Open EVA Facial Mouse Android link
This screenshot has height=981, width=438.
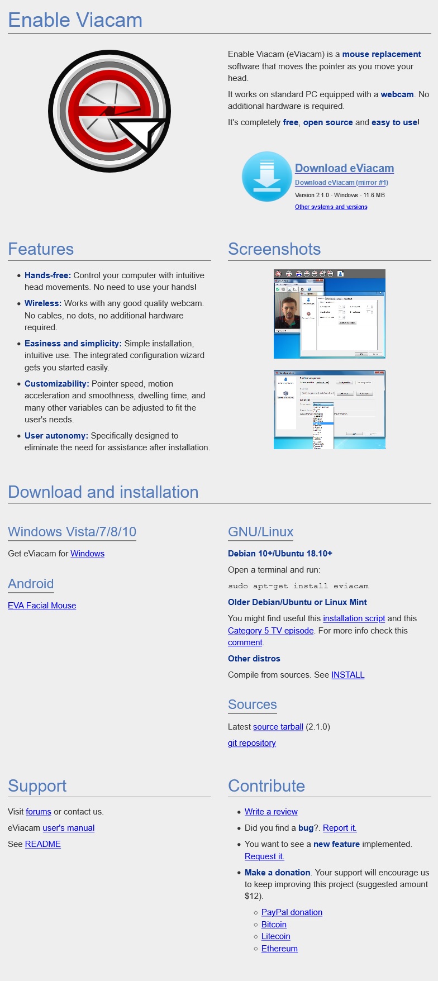42,606
